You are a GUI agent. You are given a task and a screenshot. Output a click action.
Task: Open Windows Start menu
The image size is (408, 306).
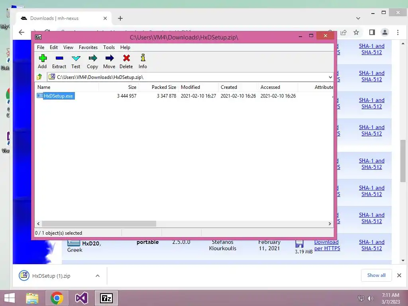(10, 298)
